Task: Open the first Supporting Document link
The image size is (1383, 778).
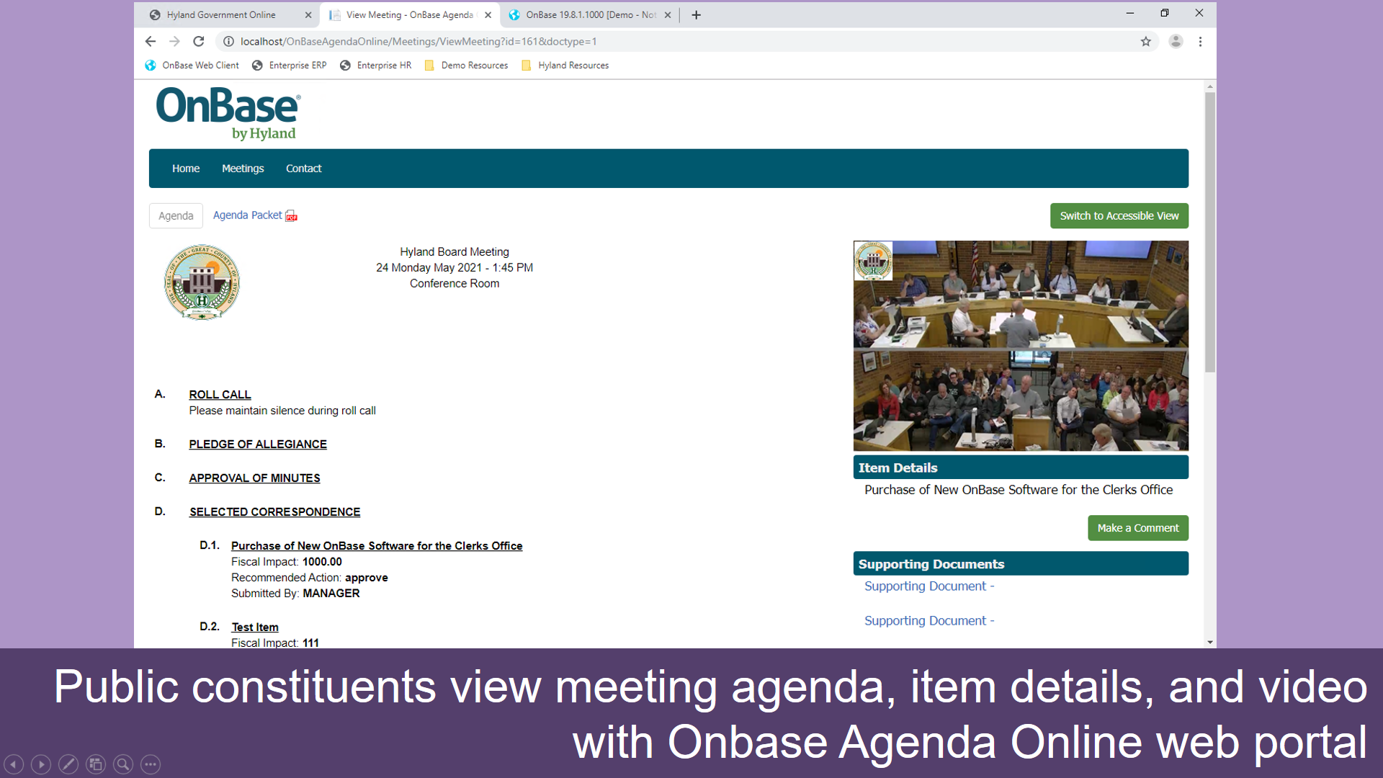Action: tap(929, 586)
